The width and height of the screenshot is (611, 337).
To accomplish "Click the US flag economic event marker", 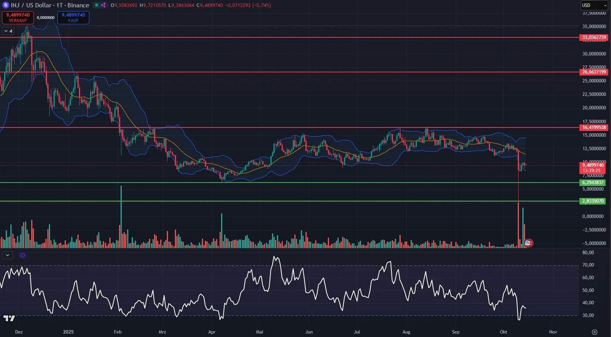I will (x=528, y=243).
